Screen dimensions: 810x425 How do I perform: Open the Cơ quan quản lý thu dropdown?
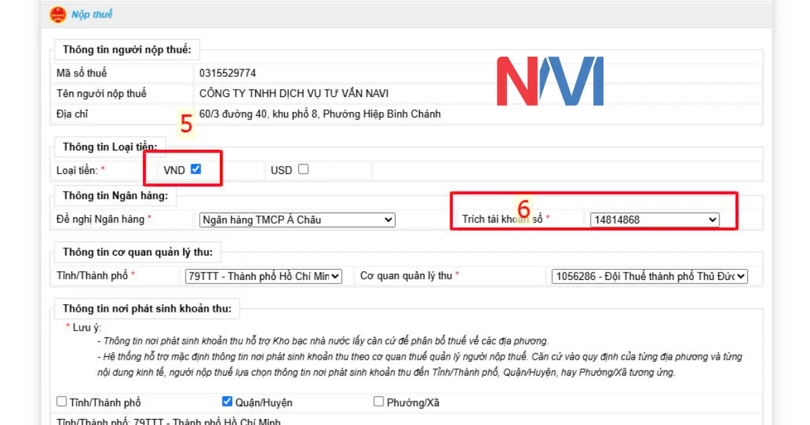point(649,276)
